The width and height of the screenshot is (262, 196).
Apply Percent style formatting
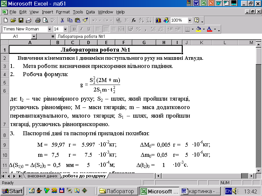[138, 29]
